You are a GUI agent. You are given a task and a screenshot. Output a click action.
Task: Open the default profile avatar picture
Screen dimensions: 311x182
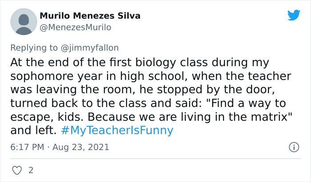tap(24, 22)
